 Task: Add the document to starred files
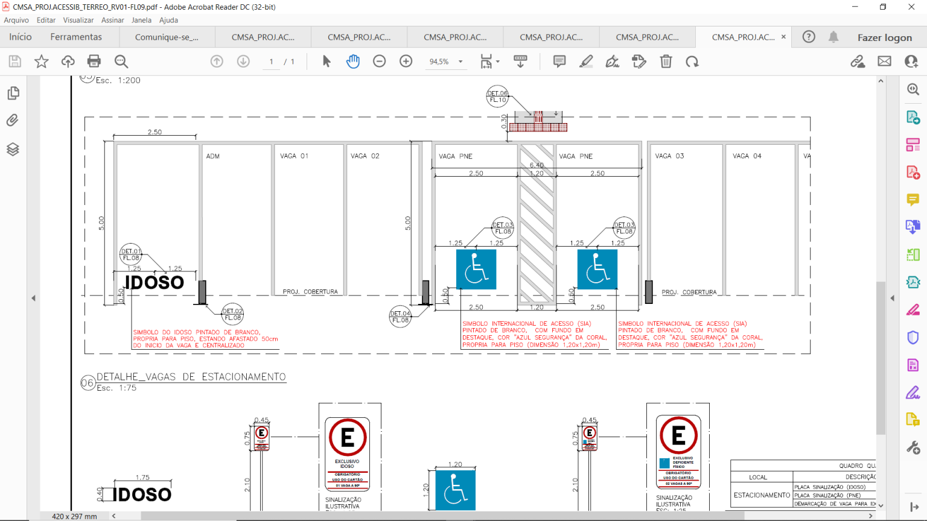42,62
